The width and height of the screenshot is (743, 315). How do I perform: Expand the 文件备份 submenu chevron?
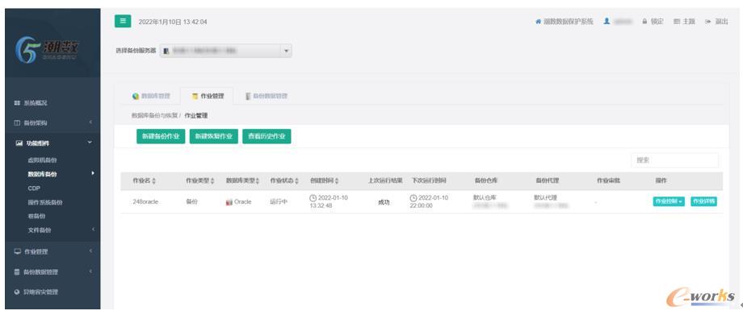[x=93, y=230]
